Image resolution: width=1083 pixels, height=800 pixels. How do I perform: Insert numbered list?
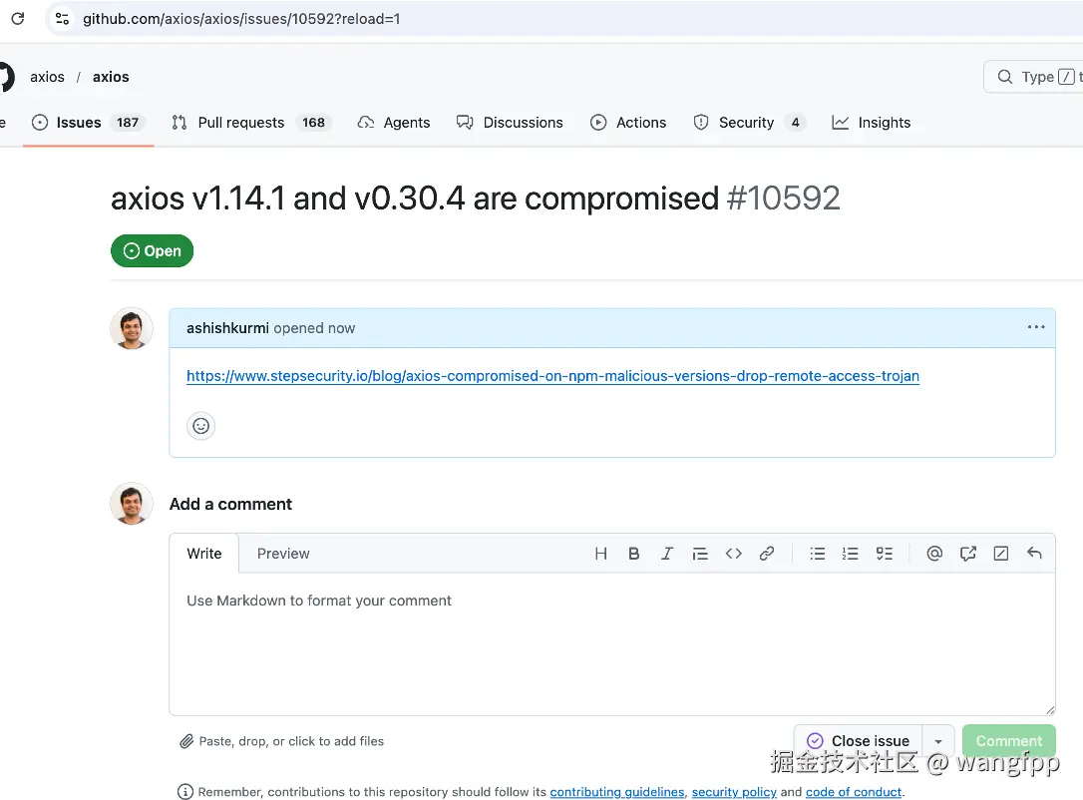coord(851,554)
